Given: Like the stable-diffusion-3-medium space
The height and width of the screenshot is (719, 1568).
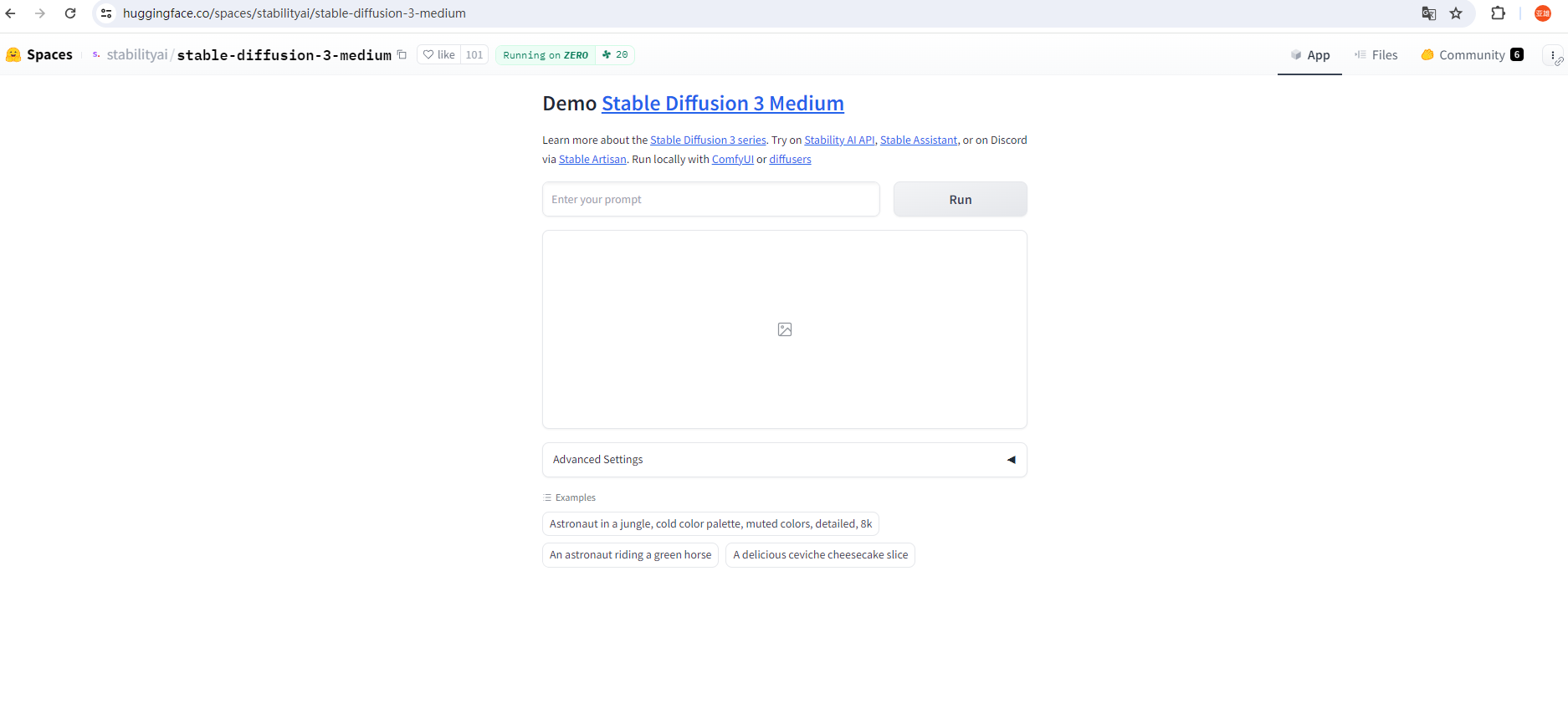Looking at the screenshot, I should pos(439,55).
